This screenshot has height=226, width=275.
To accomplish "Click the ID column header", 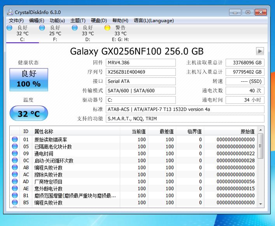I will click(26, 131).
